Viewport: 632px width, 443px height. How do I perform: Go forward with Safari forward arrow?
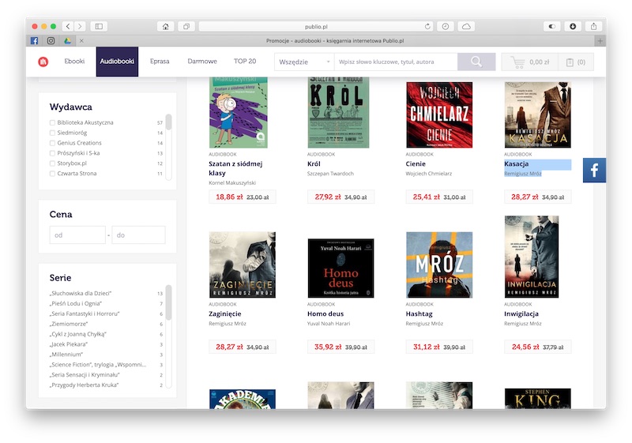click(80, 27)
